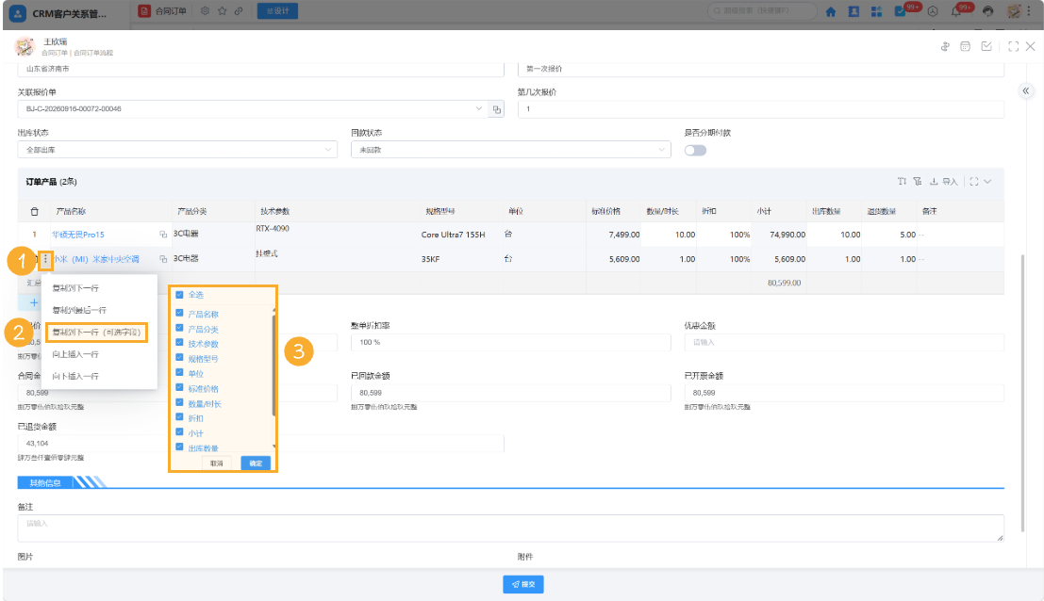Click the fullscreen icon in the form header
The width and height of the screenshot is (1044, 601).
(1014, 46)
